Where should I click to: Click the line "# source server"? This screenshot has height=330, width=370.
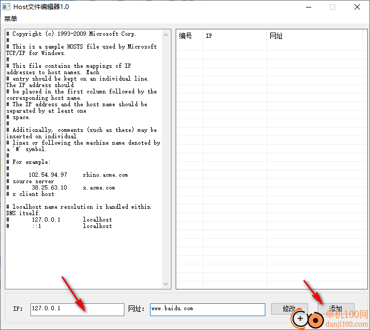[x=30, y=182]
